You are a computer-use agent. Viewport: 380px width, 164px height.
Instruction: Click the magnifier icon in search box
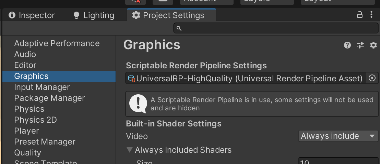(179, 28)
